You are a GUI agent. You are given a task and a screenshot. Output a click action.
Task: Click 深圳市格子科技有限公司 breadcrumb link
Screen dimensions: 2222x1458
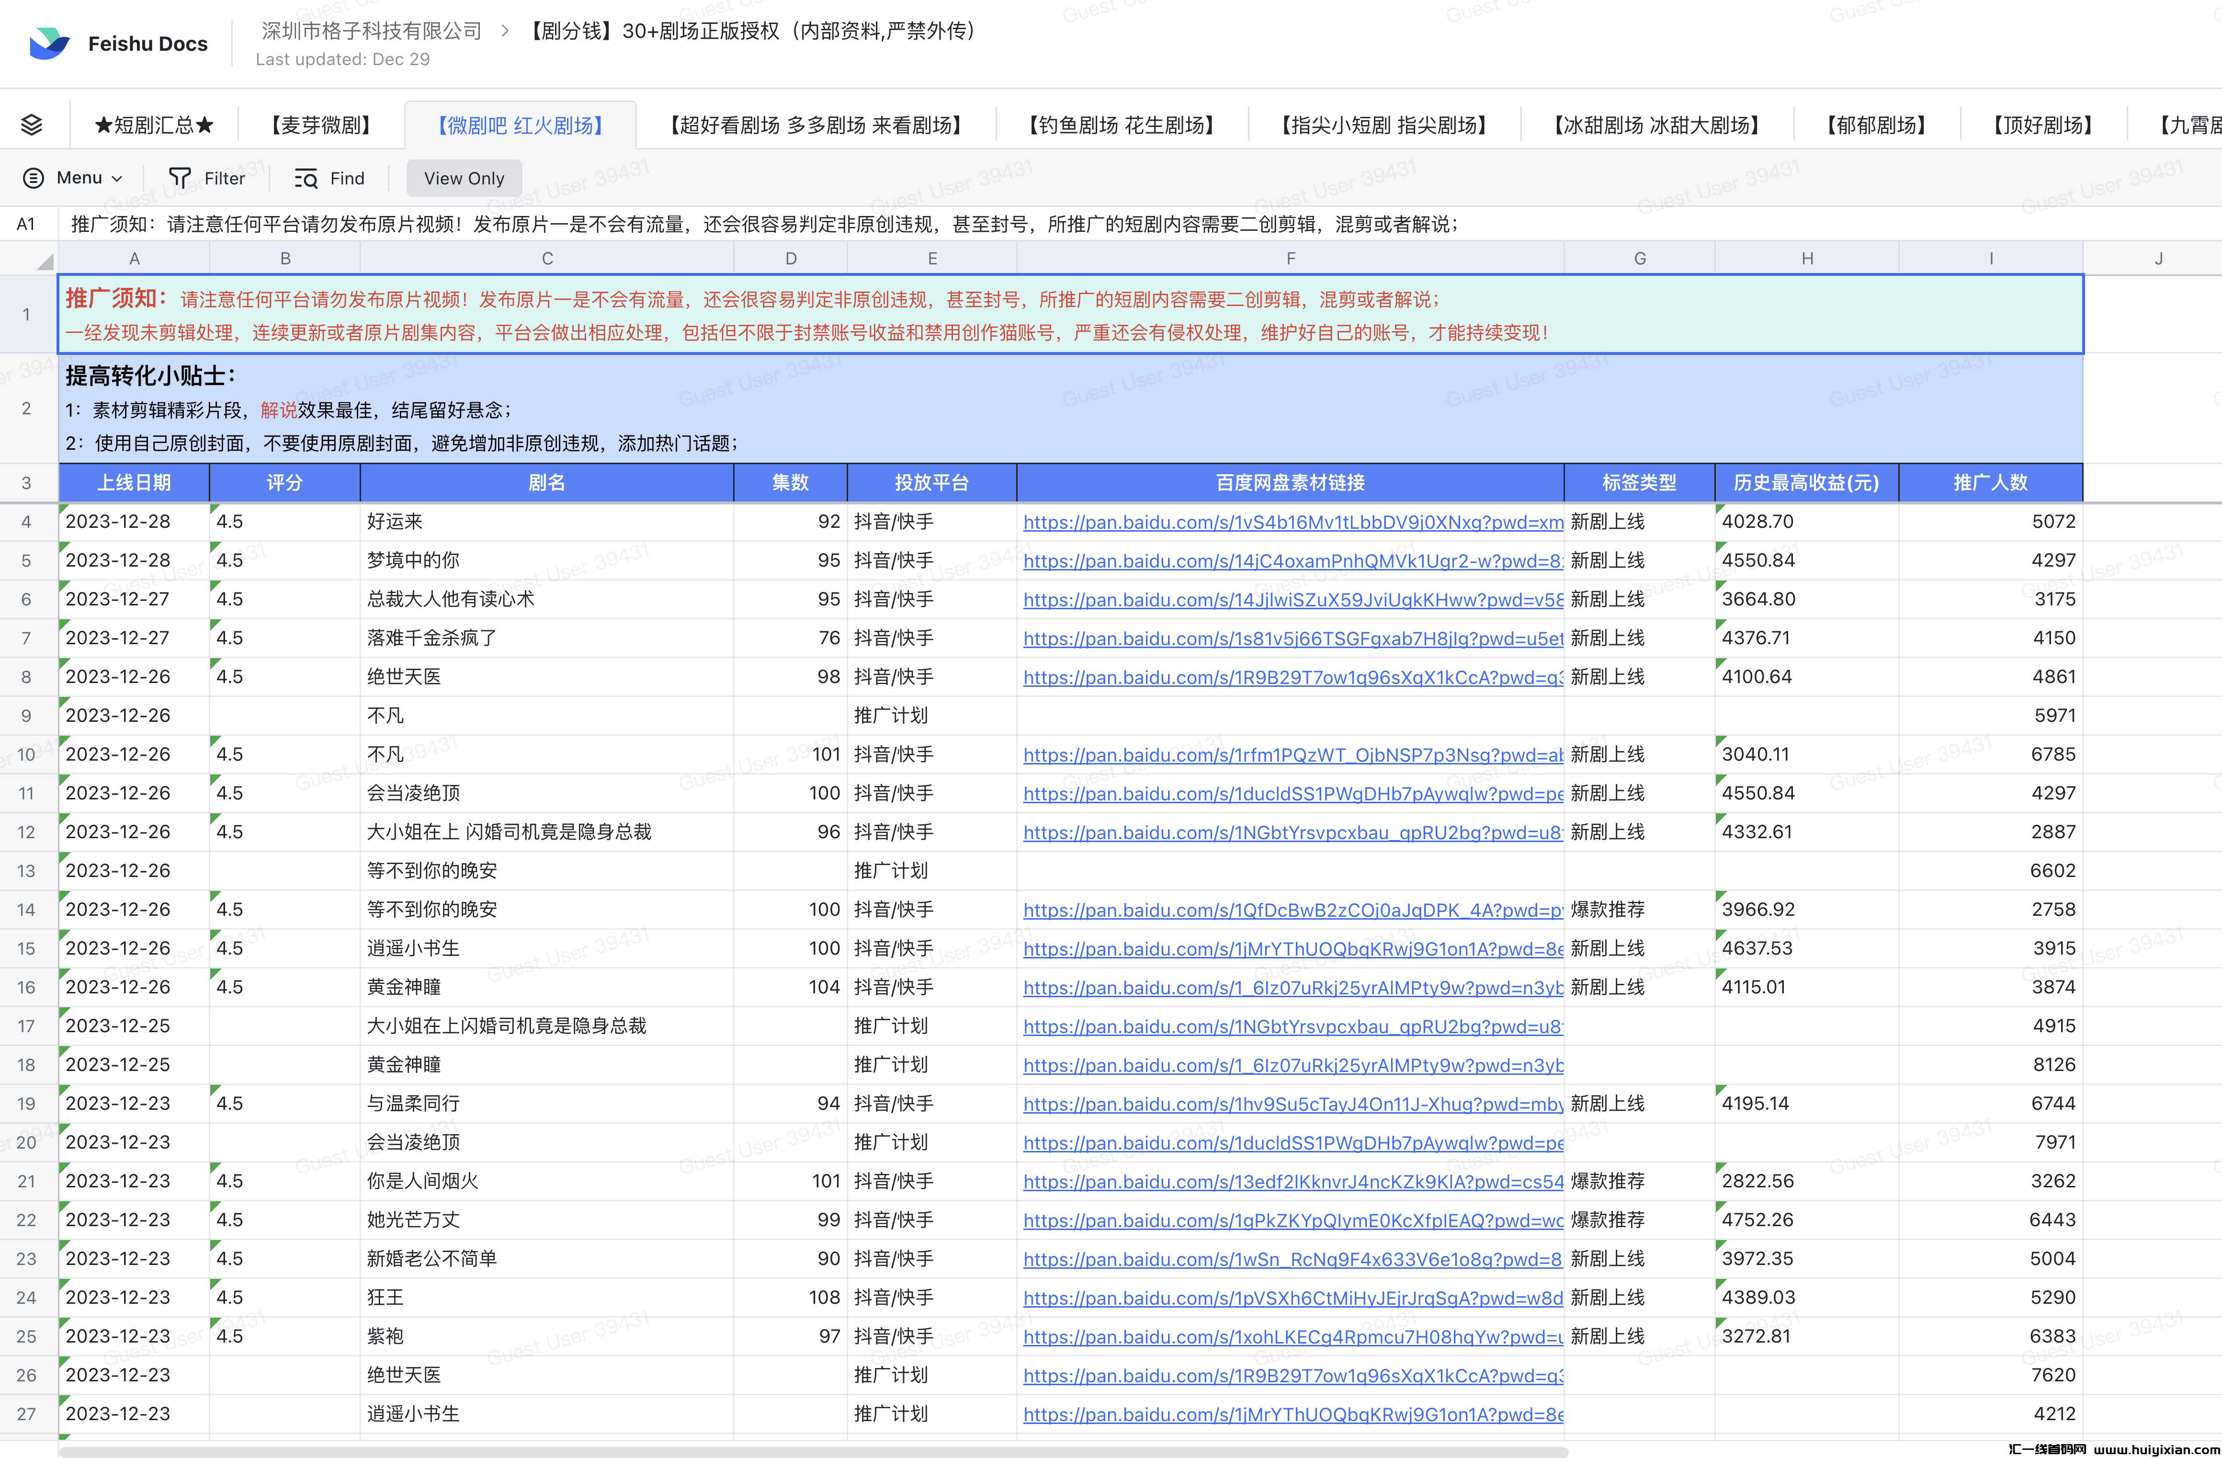click(371, 31)
